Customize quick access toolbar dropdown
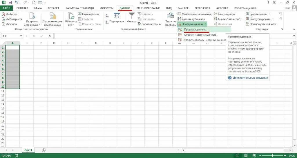This screenshot has width=297, height=158. click(x=45, y=3)
